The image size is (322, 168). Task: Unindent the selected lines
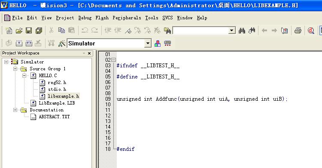(118, 30)
